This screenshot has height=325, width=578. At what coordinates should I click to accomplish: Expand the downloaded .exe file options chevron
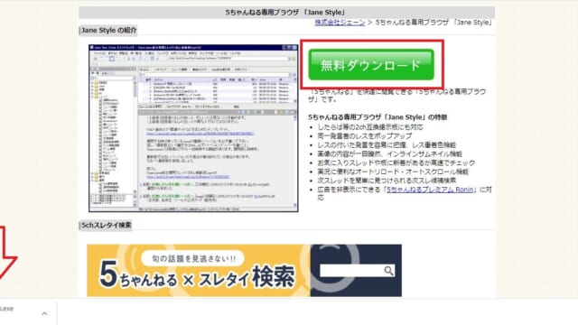(x=44, y=314)
